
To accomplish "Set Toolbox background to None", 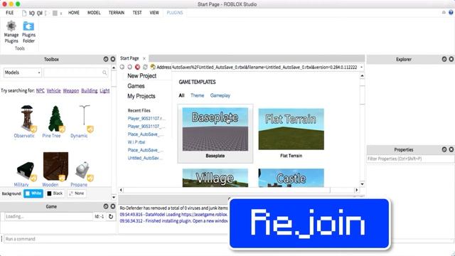I will [77, 193].
